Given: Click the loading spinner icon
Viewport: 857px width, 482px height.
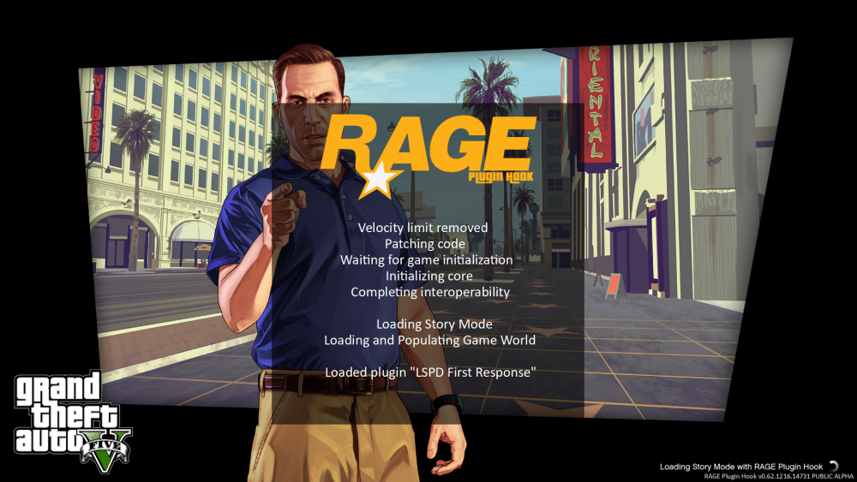Looking at the screenshot, I should coord(834,467).
